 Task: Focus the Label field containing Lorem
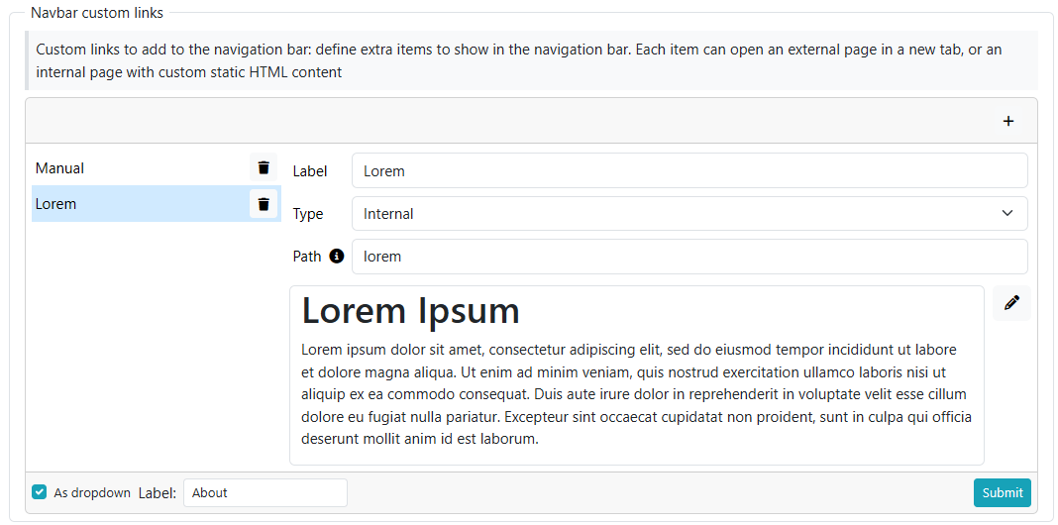(688, 171)
